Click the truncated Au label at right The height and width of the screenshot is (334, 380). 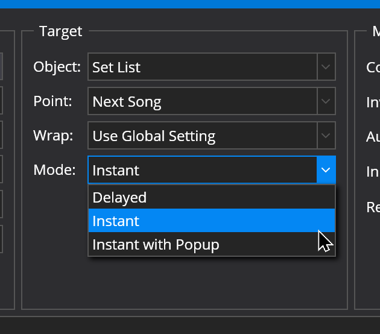pyautogui.click(x=373, y=137)
